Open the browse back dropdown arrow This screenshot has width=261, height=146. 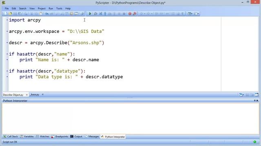[x=145, y=14]
